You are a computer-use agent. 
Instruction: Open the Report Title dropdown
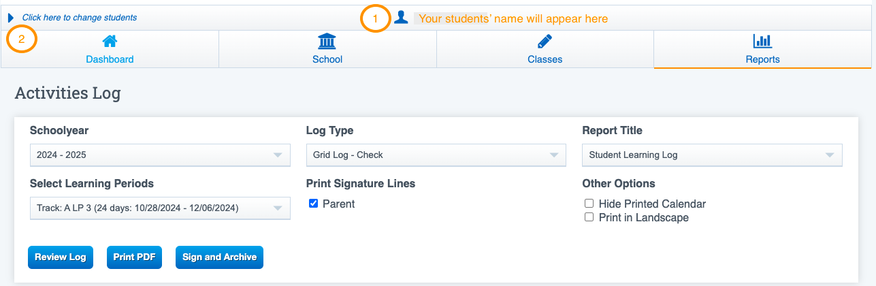(x=712, y=155)
